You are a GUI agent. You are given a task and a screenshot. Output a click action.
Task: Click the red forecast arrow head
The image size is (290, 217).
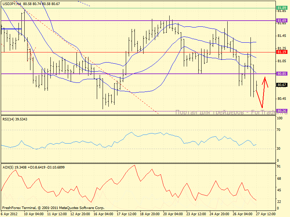click(x=265, y=78)
